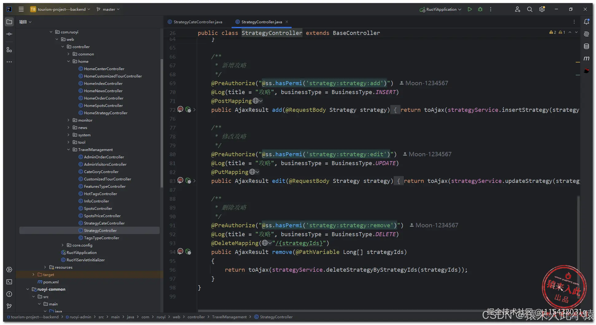Screen dimensions: 596x325
Task: Open the master branch dropdown
Action: pyautogui.click(x=108, y=9)
